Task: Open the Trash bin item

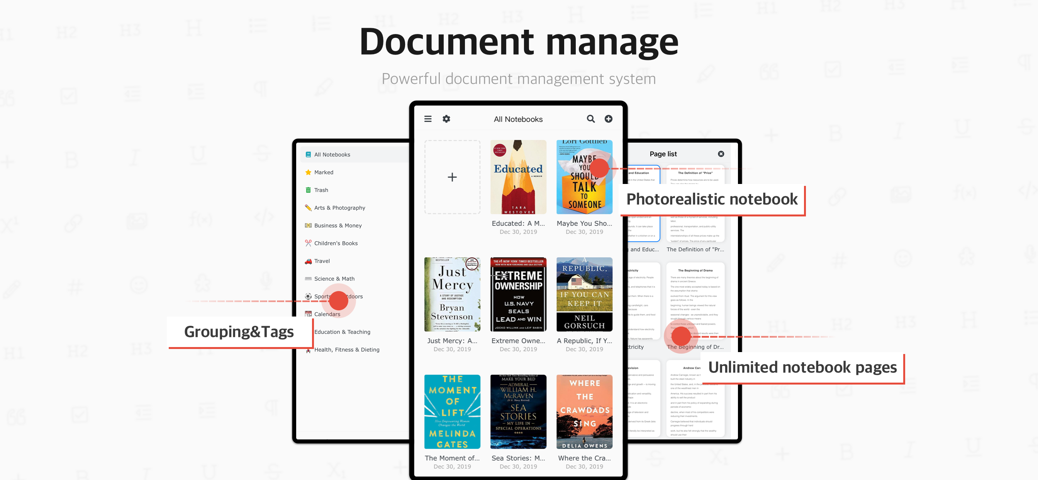Action: click(x=321, y=190)
